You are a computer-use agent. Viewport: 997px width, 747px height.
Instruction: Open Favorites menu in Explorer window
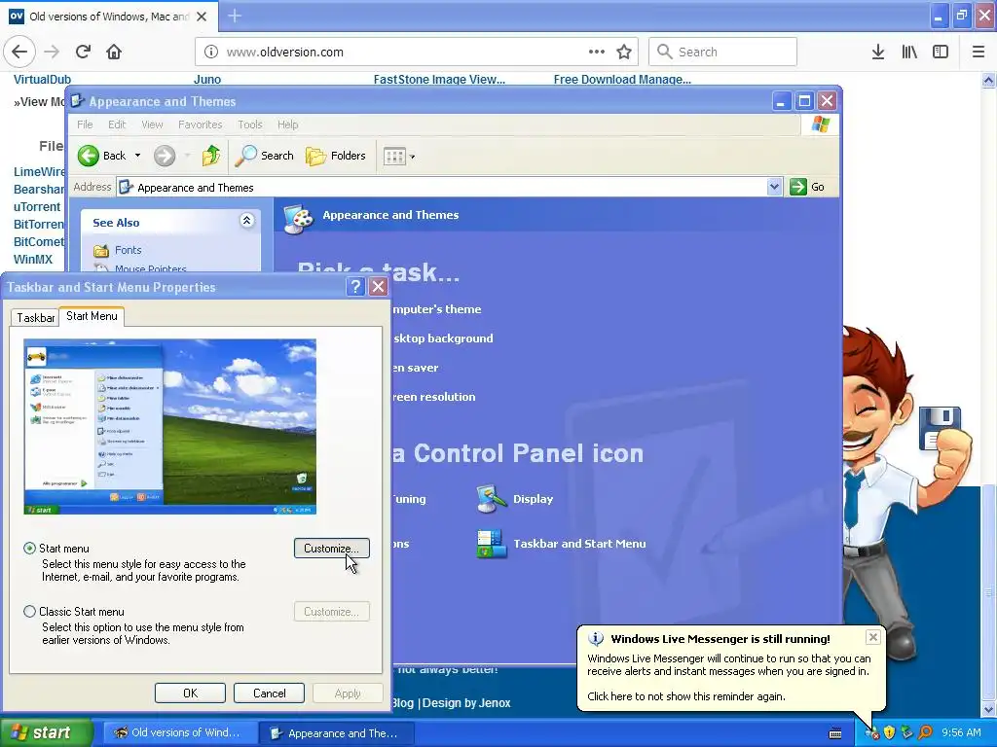(201, 124)
